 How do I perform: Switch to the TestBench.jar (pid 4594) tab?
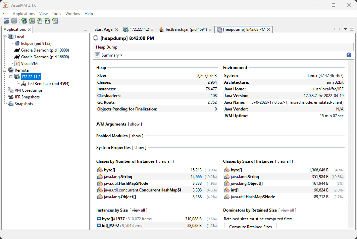[x=186, y=29]
